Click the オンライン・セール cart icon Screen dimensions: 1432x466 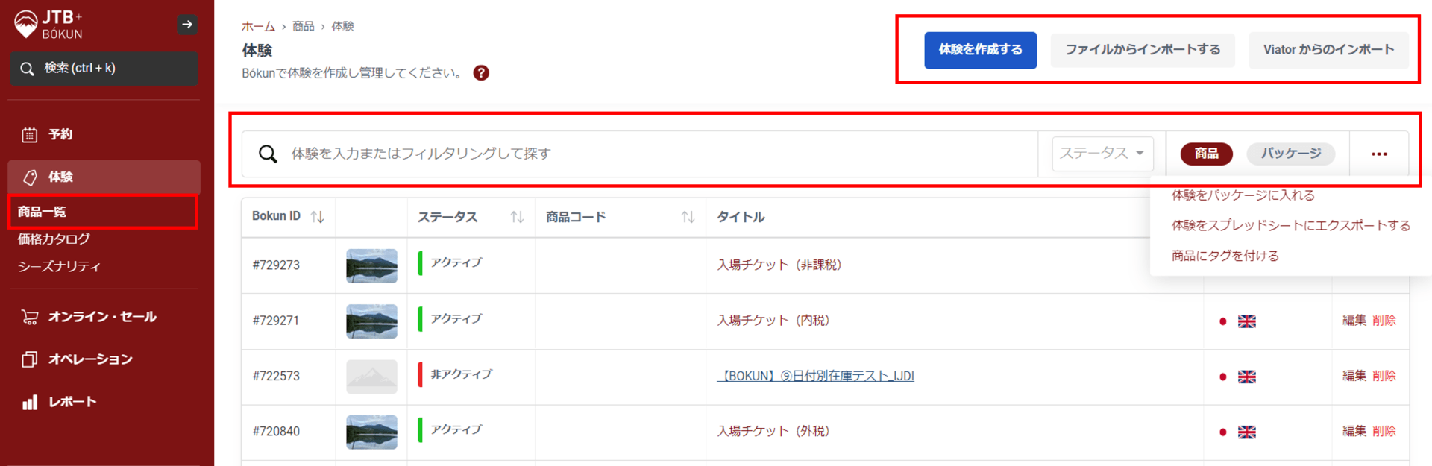30,317
